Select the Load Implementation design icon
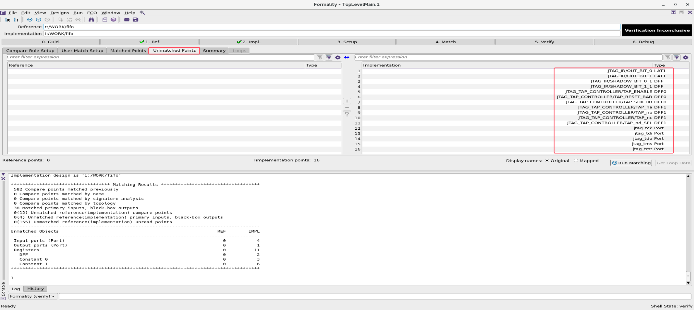 16,20
